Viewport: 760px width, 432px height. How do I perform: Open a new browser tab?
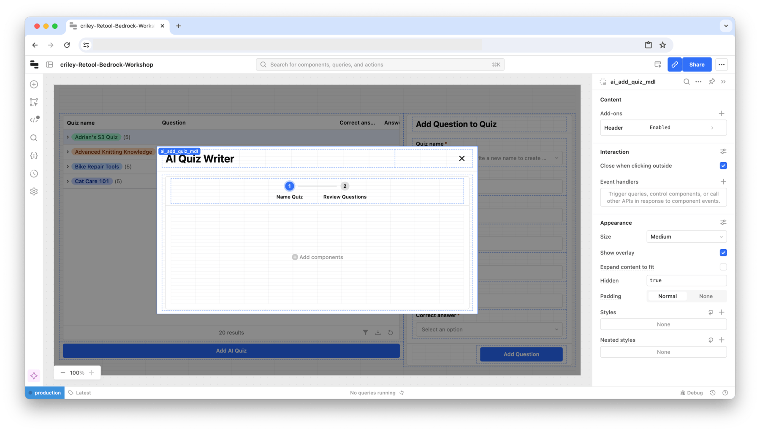(x=179, y=26)
